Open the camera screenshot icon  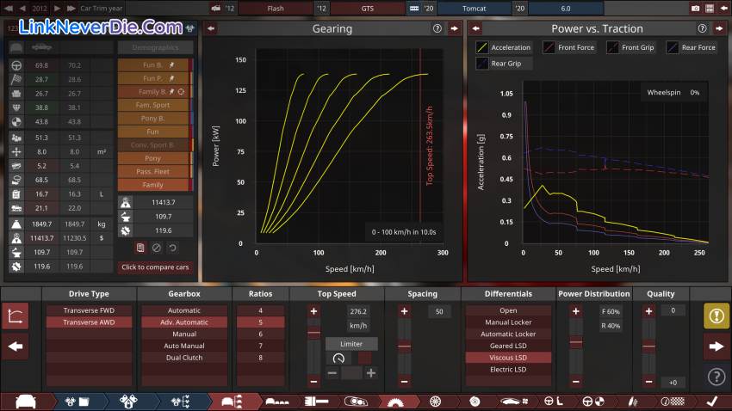tap(695, 8)
